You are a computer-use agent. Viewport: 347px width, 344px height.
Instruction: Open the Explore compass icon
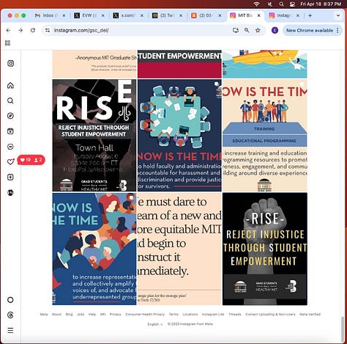pos(10,116)
